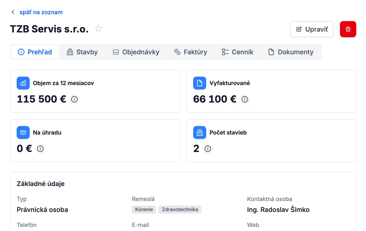Click the Upraviť edit button

tap(312, 29)
